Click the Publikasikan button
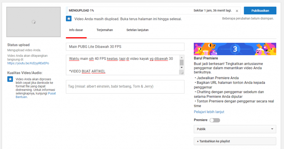 [260, 11]
